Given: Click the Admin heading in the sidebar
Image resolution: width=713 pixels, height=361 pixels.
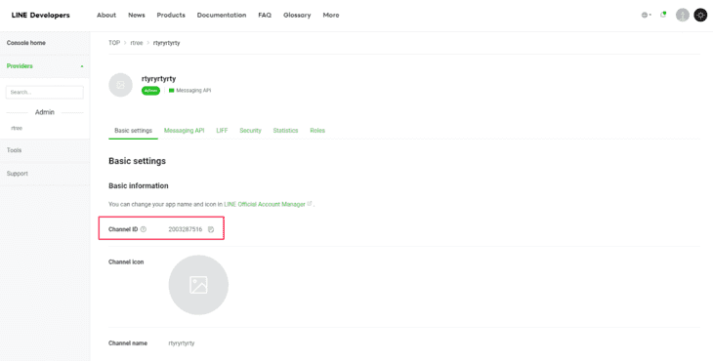Looking at the screenshot, I should pos(45,112).
